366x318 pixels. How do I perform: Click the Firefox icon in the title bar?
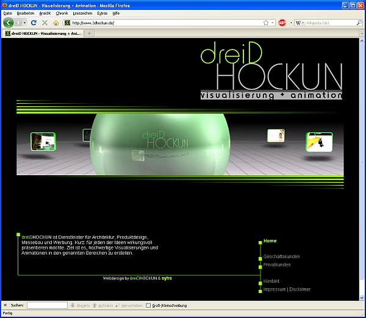[x=4, y=5]
